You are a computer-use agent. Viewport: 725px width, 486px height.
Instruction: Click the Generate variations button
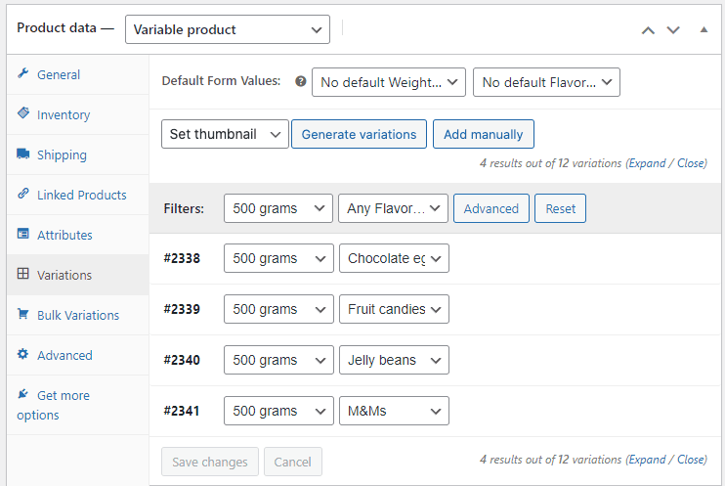coord(359,134)
